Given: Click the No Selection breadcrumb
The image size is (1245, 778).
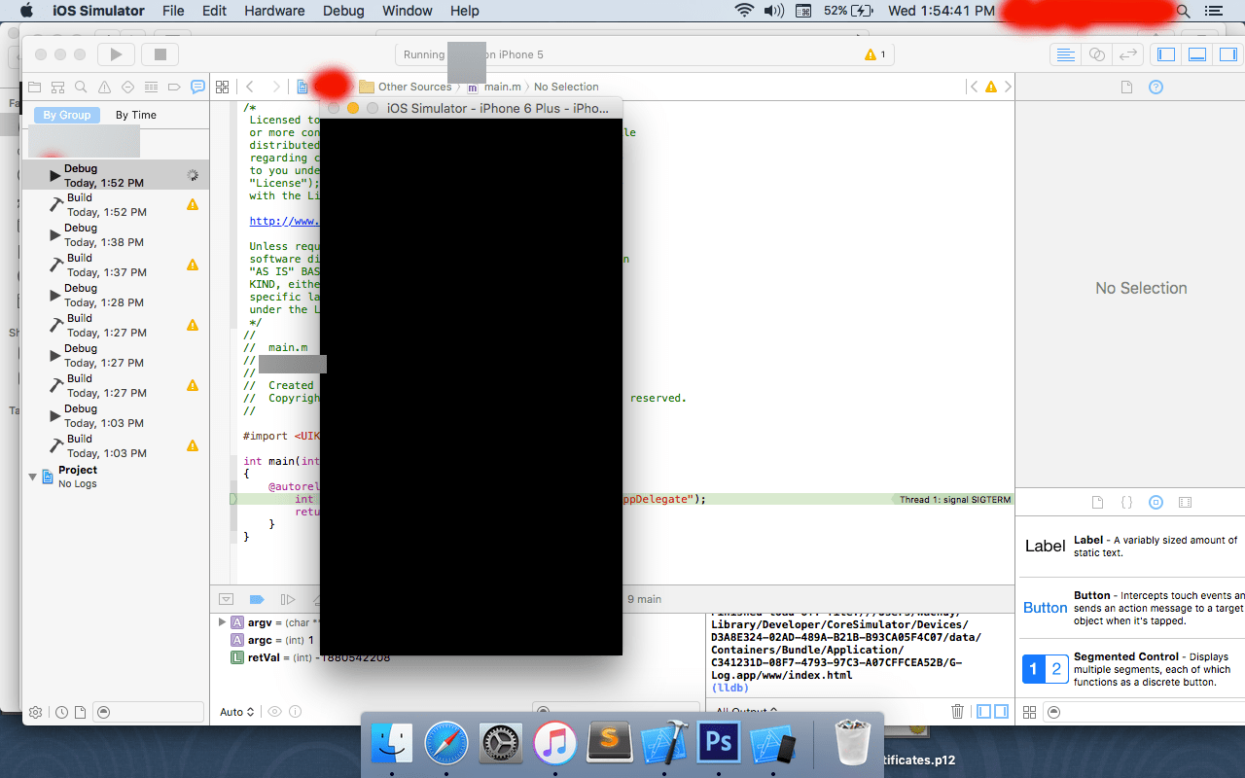Looking at the screenshot, I should pos(566,87).
